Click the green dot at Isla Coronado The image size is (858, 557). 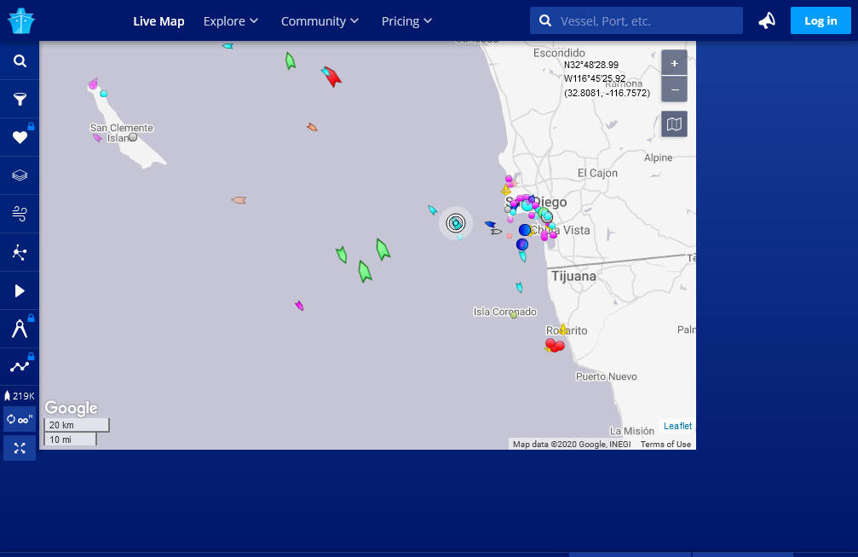(x=513, y=314)
